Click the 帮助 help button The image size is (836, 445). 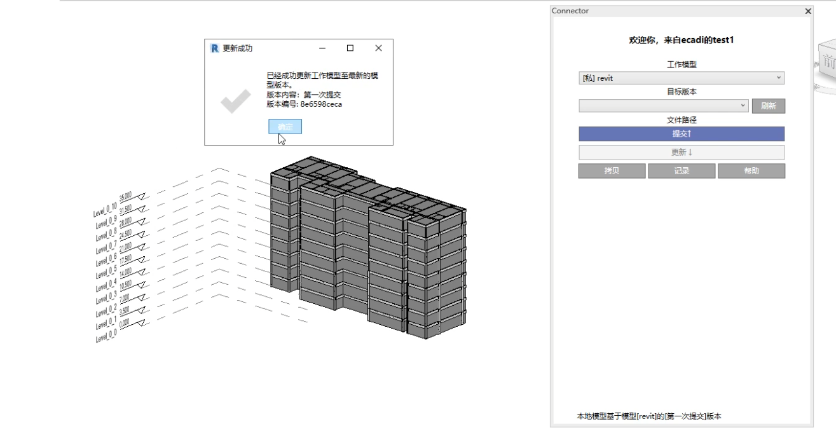coord(751,171)
